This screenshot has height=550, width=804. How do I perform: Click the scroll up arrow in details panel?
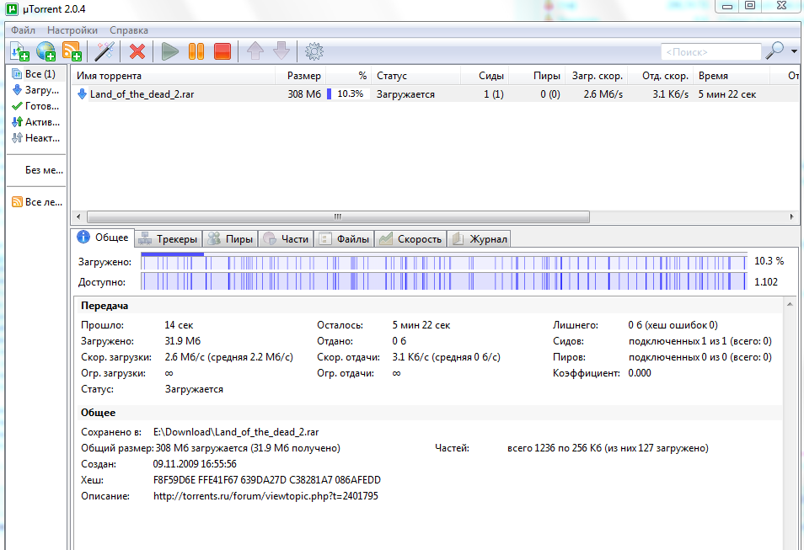[x=791, y=304]
